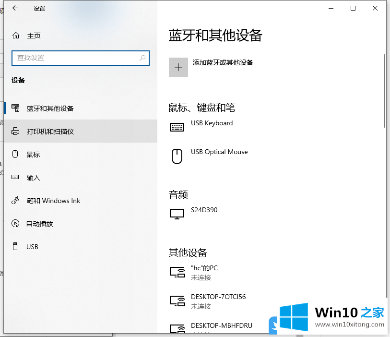Click the DESKTOP-7OTCI56 device icon
The width and height of the screenshot is (390, 337).
[x=177, y=301]
